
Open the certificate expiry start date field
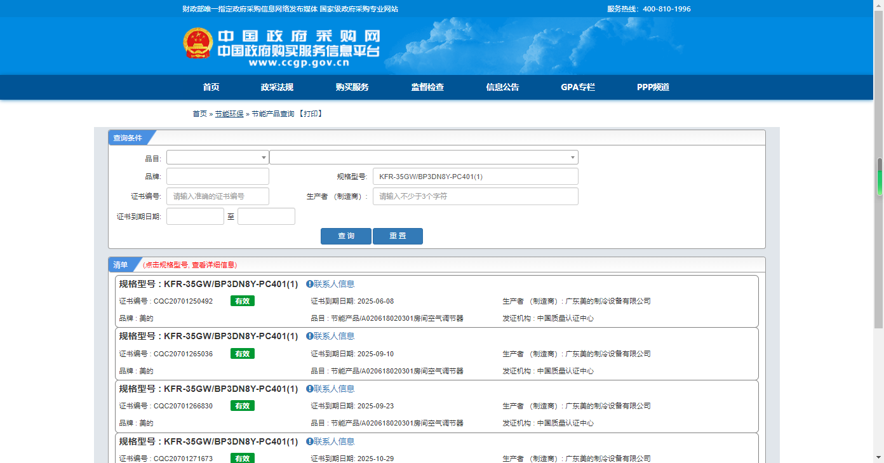(x=195, y=217)
